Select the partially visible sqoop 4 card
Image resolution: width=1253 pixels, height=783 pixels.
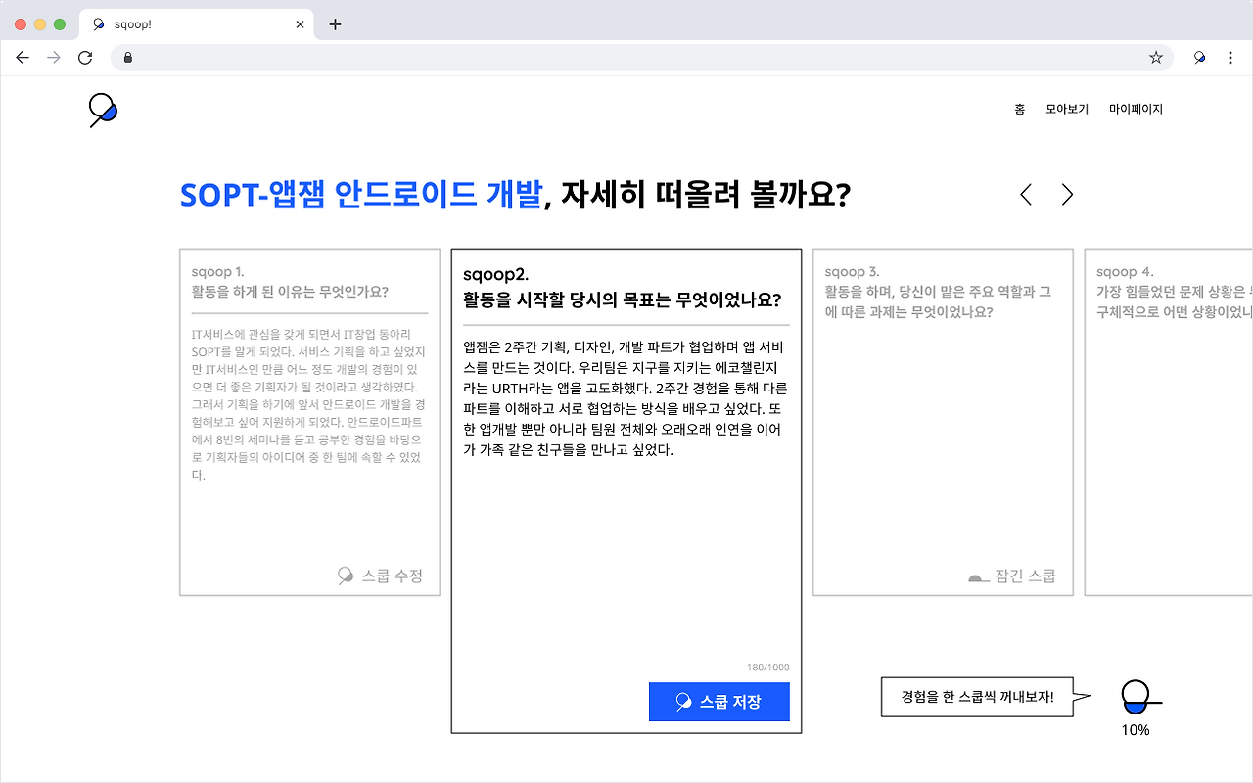1169,422
